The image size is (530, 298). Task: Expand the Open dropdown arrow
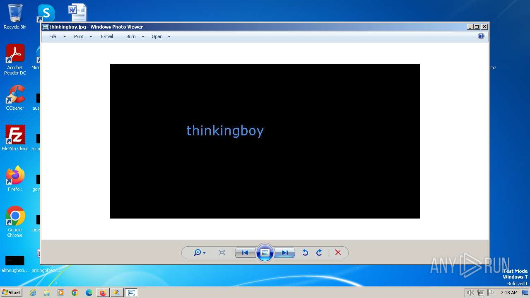pyautogui.click(x=169, y=37)
